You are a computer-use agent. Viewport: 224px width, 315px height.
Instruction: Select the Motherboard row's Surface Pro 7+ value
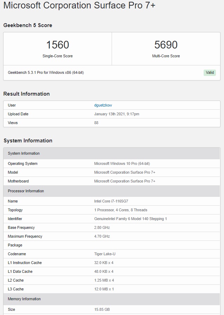(125, 181)
